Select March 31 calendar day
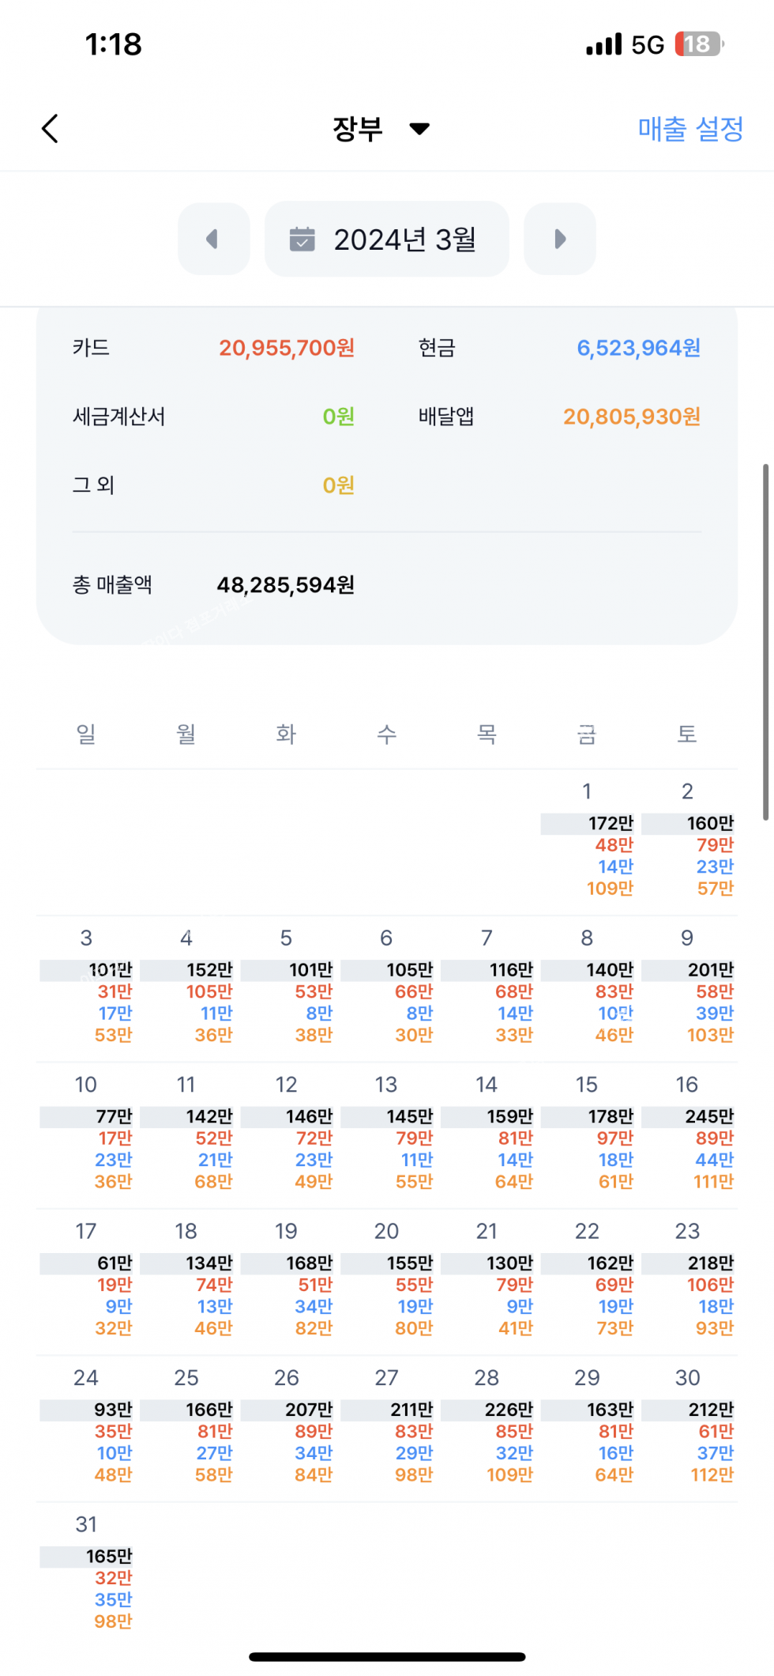 (87, 1572)
